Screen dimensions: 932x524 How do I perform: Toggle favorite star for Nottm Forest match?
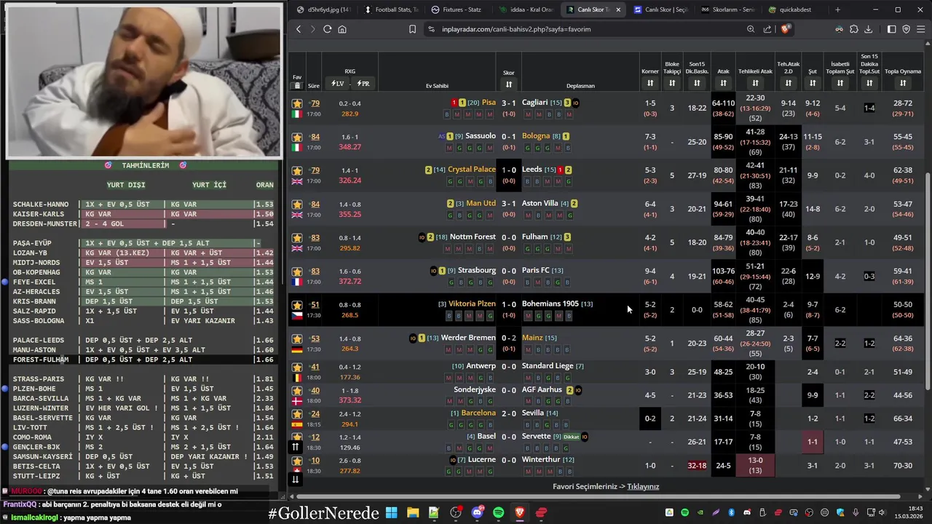coord(297,238)
